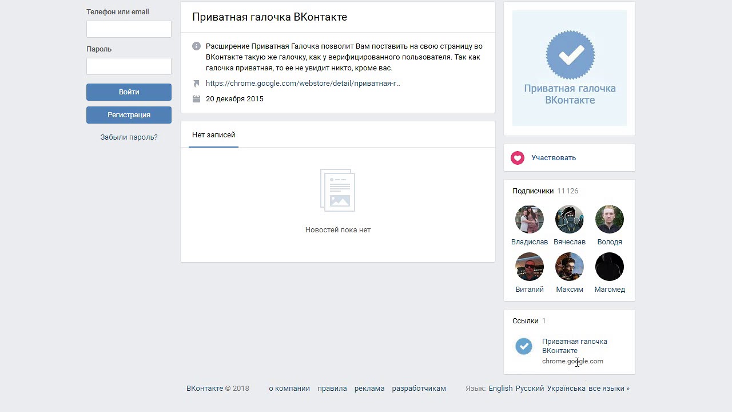Screen dimensions: 732x412
Task: Click the calendar icon beside 20 декабря 2015
Action: [197, 99]
